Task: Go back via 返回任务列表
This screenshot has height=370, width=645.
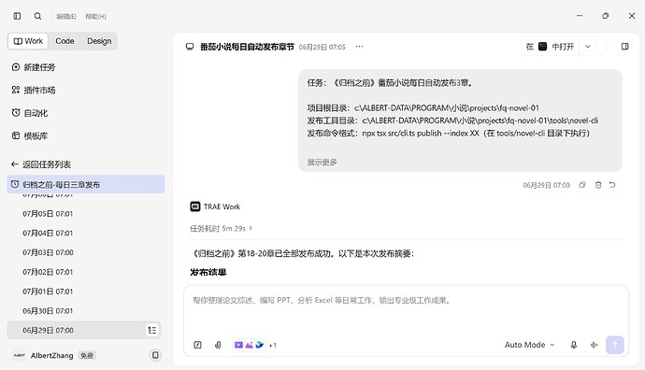Action: (x=41, y=164)
